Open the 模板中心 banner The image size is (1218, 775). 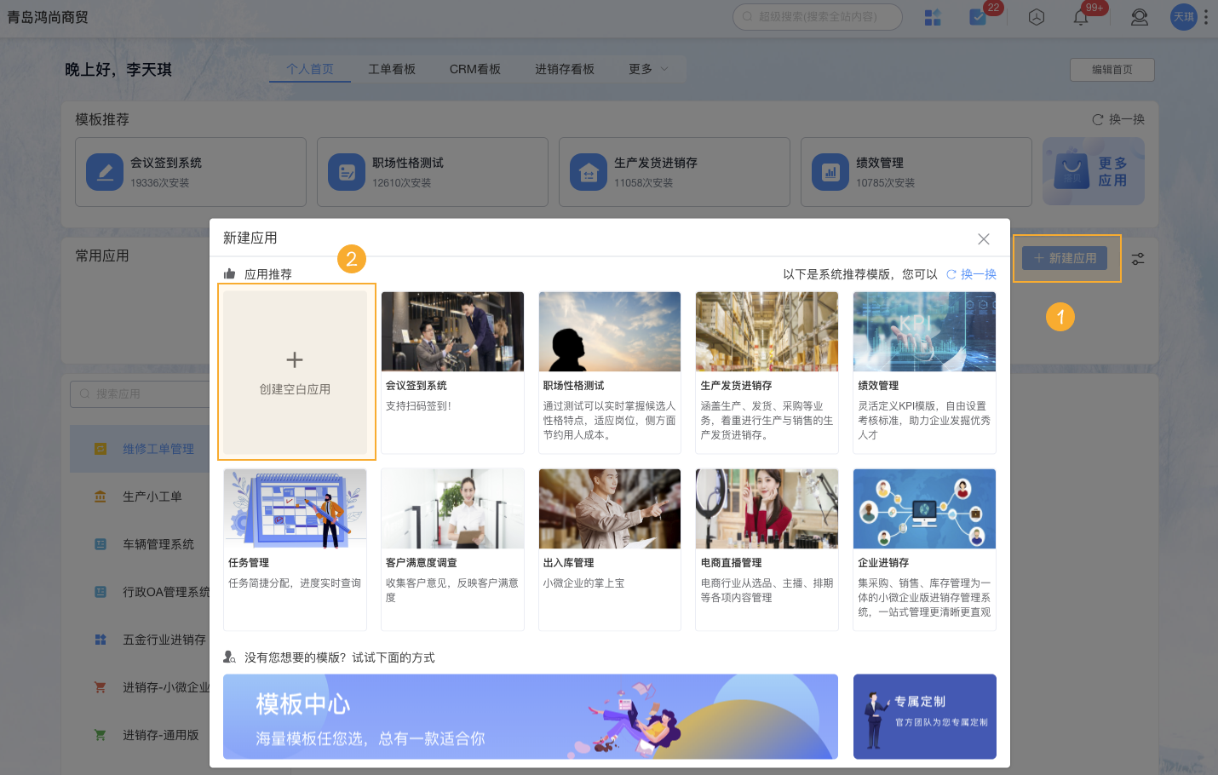tap(529, 716)
